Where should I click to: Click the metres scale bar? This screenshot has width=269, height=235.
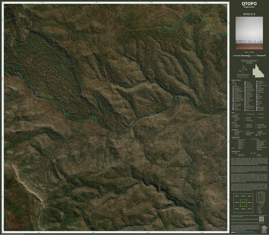(x=249, y=55)
